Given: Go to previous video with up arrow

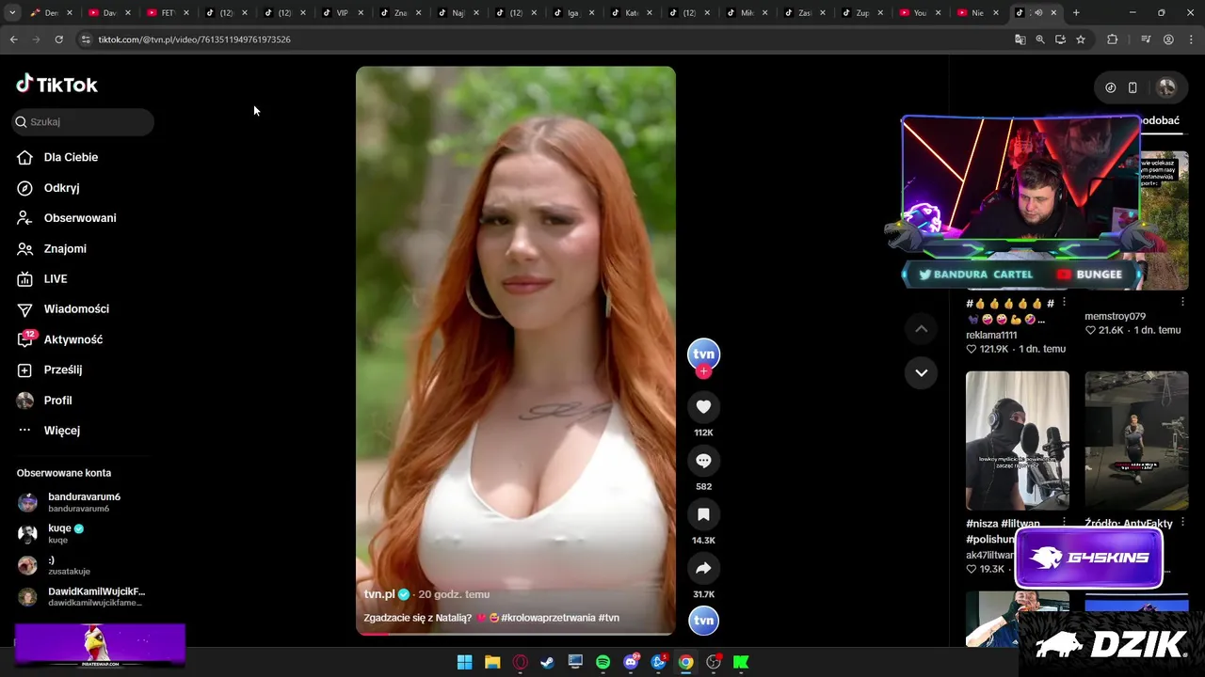Looking at the screenshot, I should [x=921, y=328].
